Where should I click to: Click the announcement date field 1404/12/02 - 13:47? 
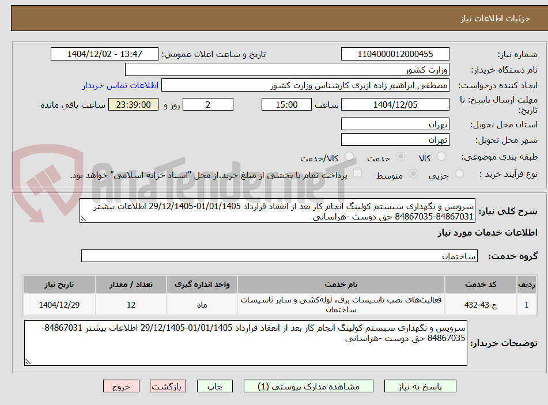coord(104,54)
